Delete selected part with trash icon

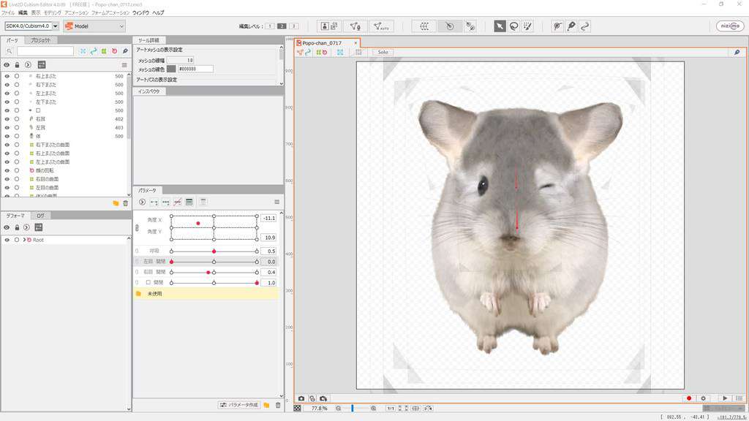(x=126, y=203)
